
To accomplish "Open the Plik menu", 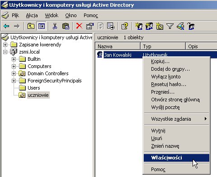I will pos(15,15).
